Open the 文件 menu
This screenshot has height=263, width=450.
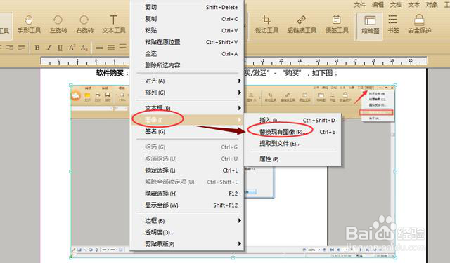click(x=360, y=5)
